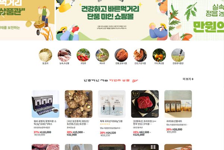This screenshot has height=150, width=224.
Task: Open the 톡톡 귀리선식500g product title
Action: tap(111, 121)
